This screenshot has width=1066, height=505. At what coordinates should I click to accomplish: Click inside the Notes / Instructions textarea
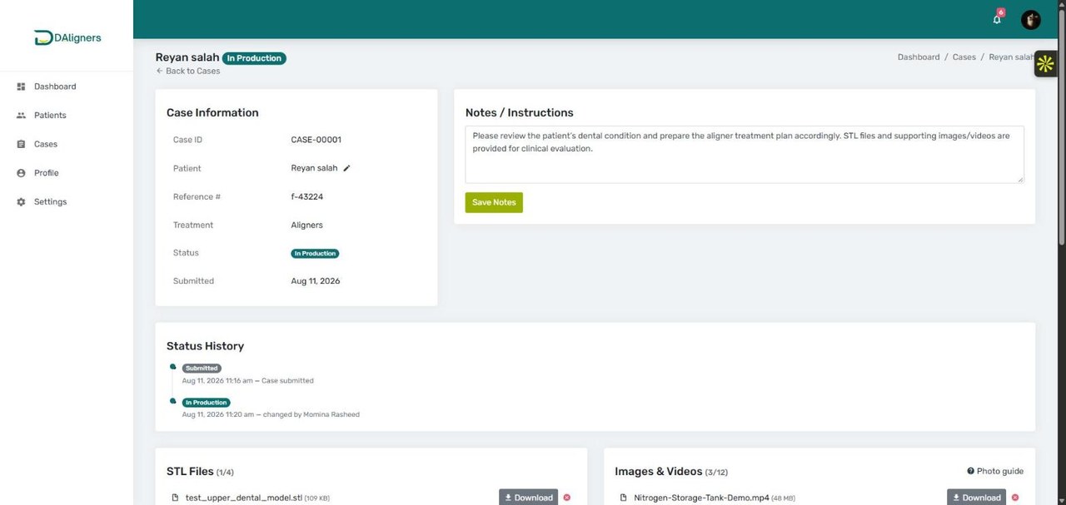(745, 155)
